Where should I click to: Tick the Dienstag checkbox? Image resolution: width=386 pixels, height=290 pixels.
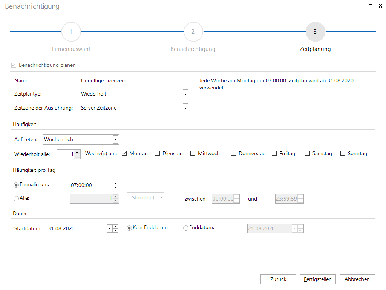pos(157,153)
